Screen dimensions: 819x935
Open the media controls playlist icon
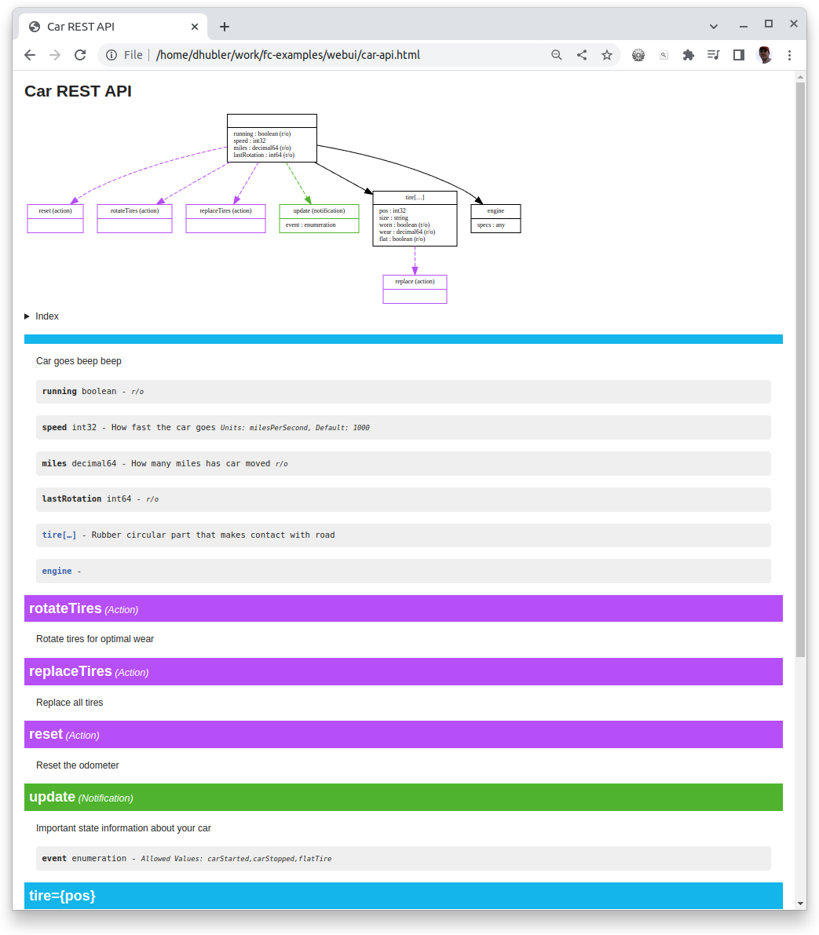pyautogui.click(x=713, y=55)
